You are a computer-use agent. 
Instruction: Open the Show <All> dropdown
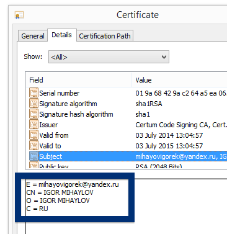point(109,57)
